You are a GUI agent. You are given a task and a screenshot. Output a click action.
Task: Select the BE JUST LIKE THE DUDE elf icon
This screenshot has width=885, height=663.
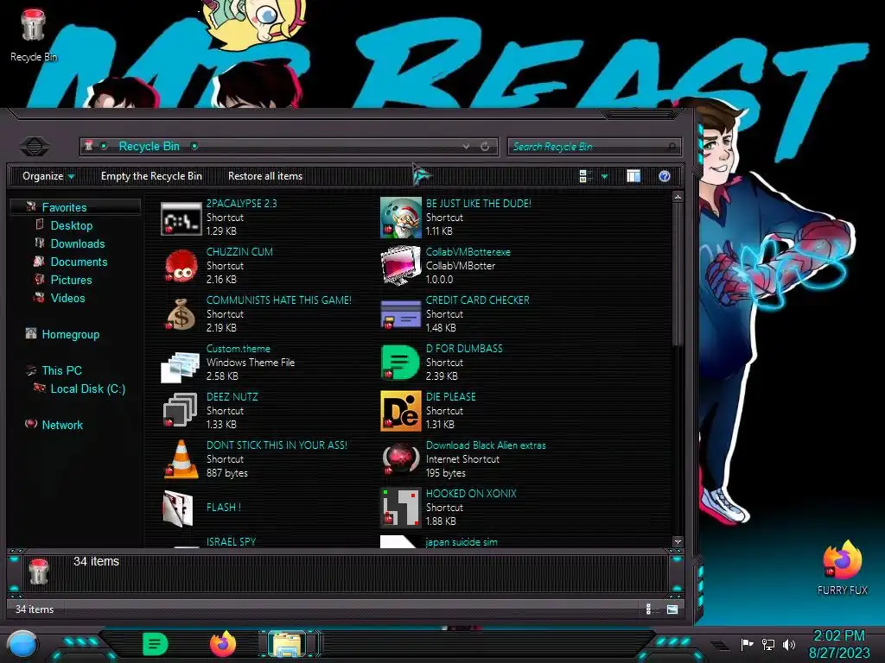tap(401, 218)
